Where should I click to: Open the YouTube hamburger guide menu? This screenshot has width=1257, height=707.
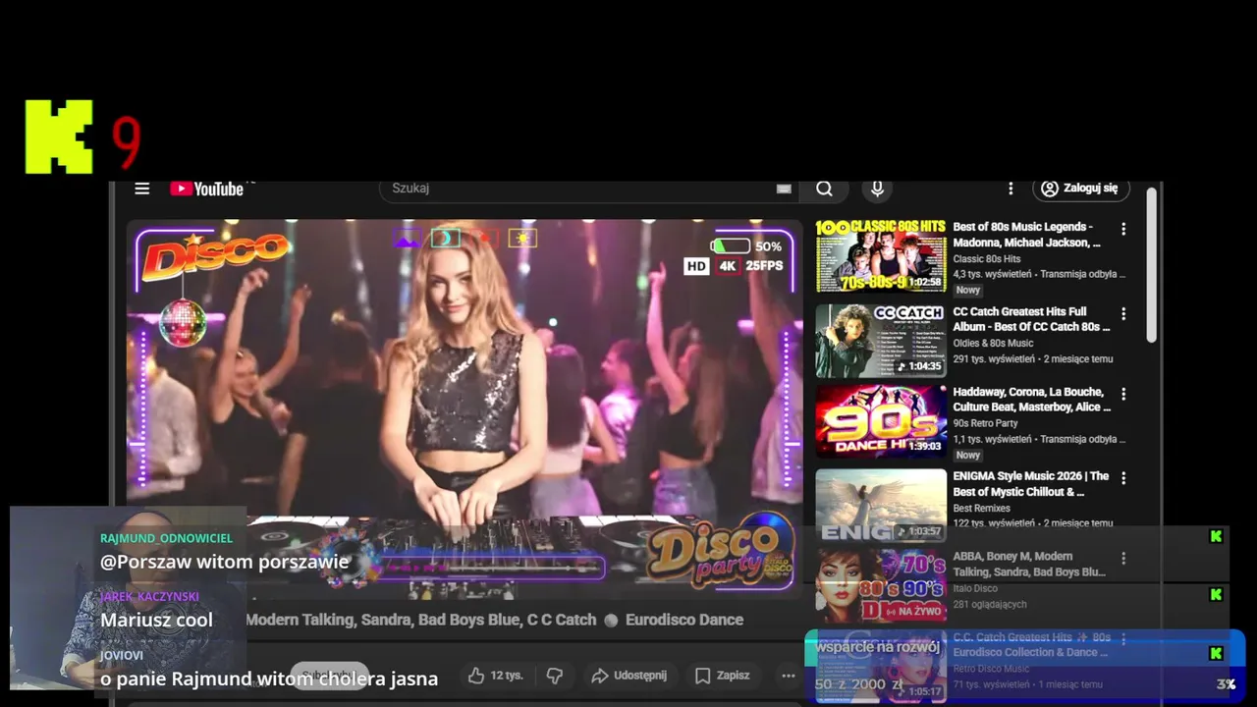coord(142,189)
